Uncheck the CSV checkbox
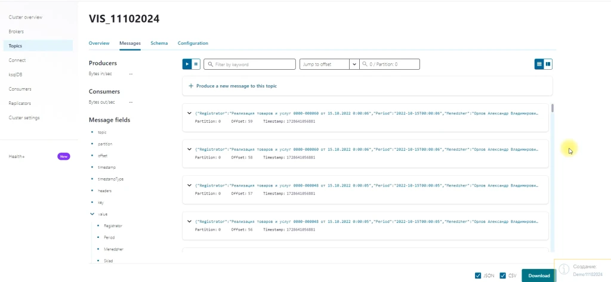 tap(503, 275)
